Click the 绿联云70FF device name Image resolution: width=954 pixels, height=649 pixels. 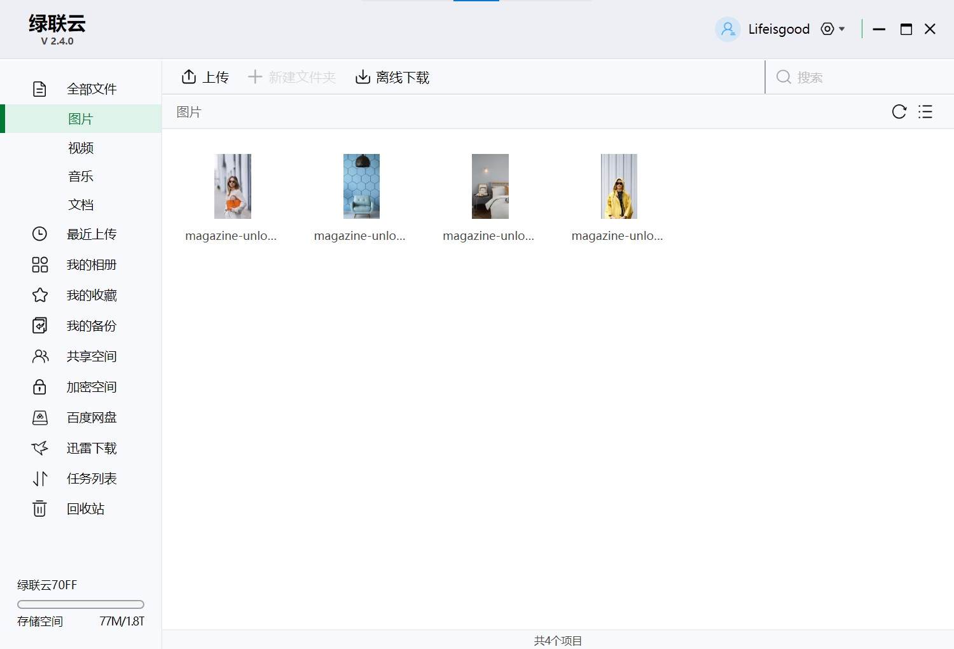click(47, 585)
